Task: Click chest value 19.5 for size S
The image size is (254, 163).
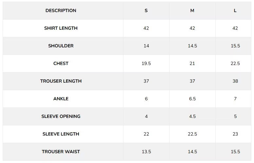Action: [x=146, y=63]
